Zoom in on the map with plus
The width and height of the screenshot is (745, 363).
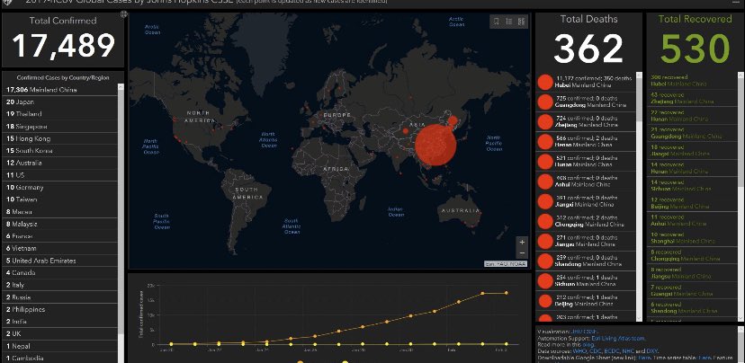click(x=522, y=242)
